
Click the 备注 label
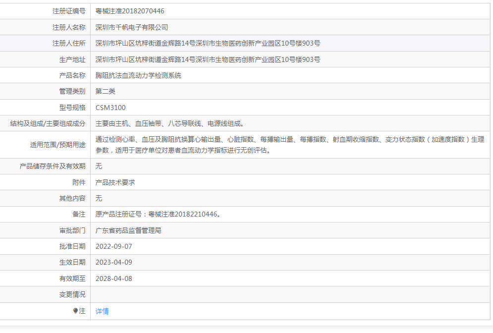tap(79, 214)
